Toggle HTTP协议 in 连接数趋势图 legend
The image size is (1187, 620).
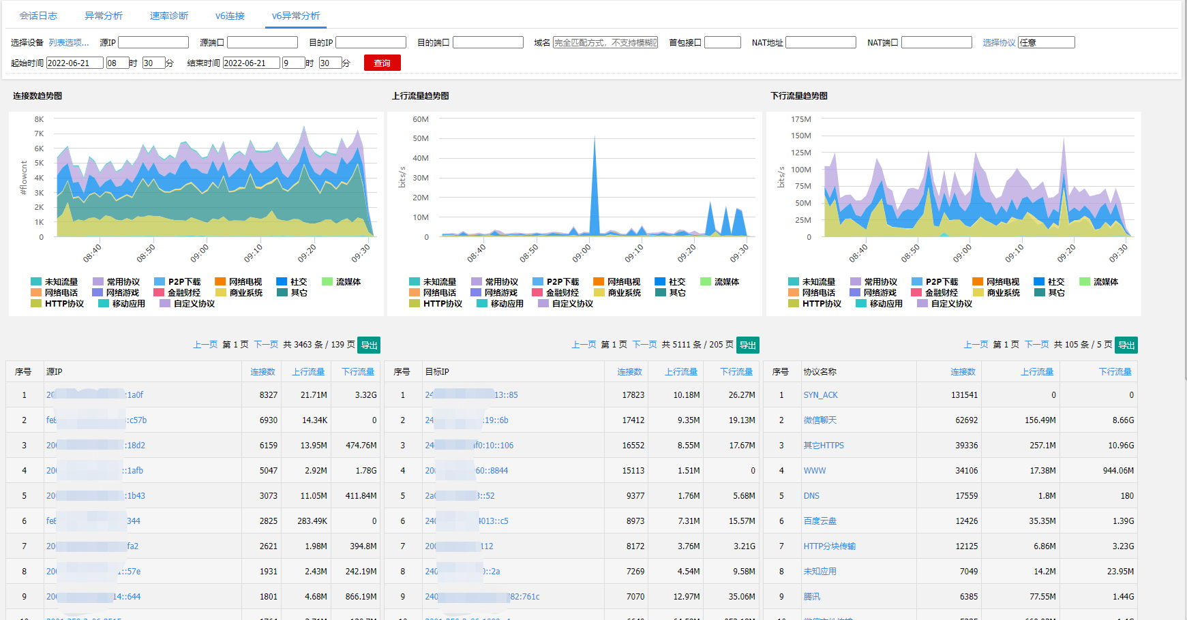point(57,303)
